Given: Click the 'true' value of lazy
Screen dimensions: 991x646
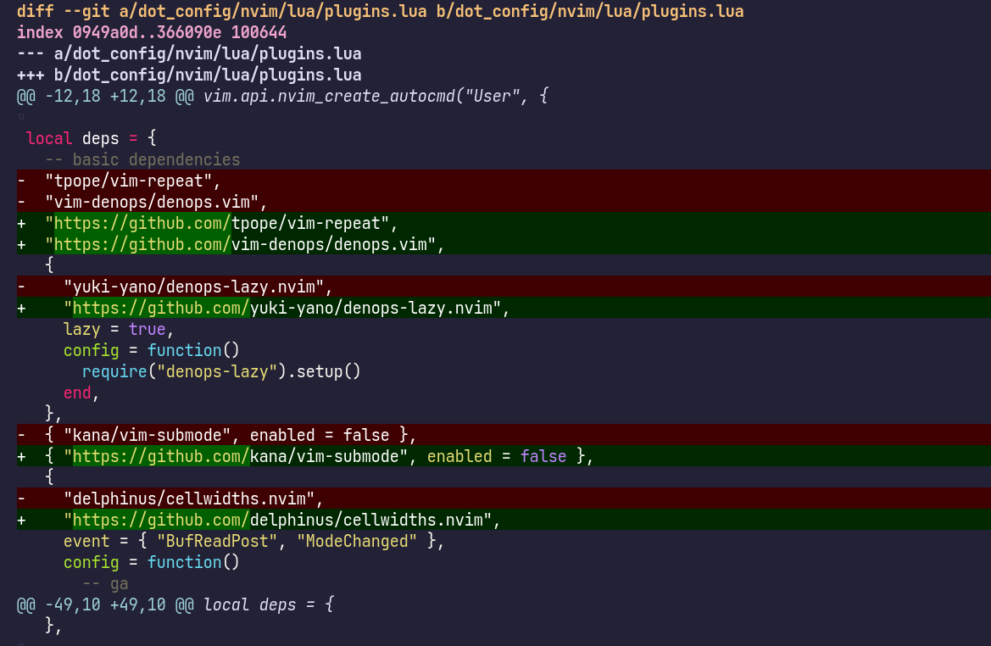Looking at the screenshot, I should pos(147,329).
